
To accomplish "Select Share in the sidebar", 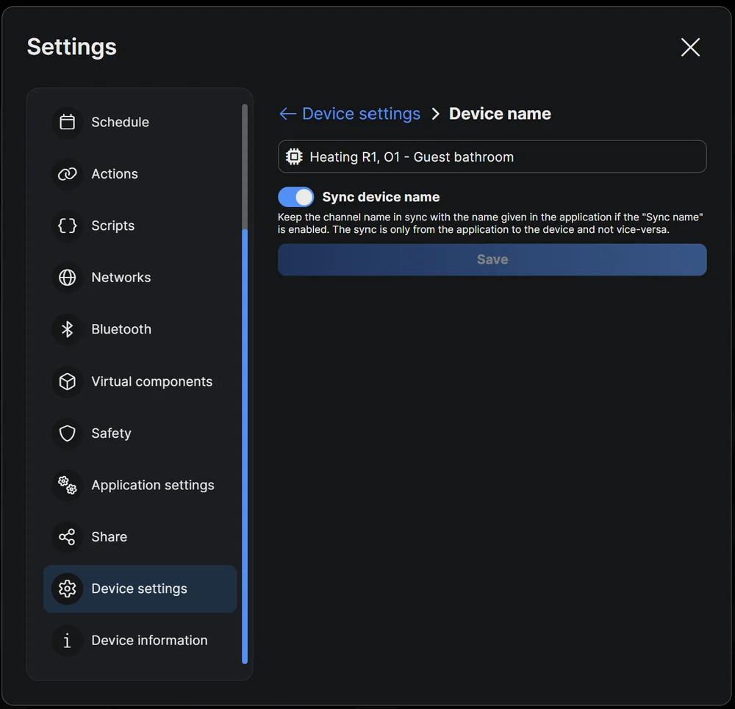I will pyautogui.click(x=140, y=536).
